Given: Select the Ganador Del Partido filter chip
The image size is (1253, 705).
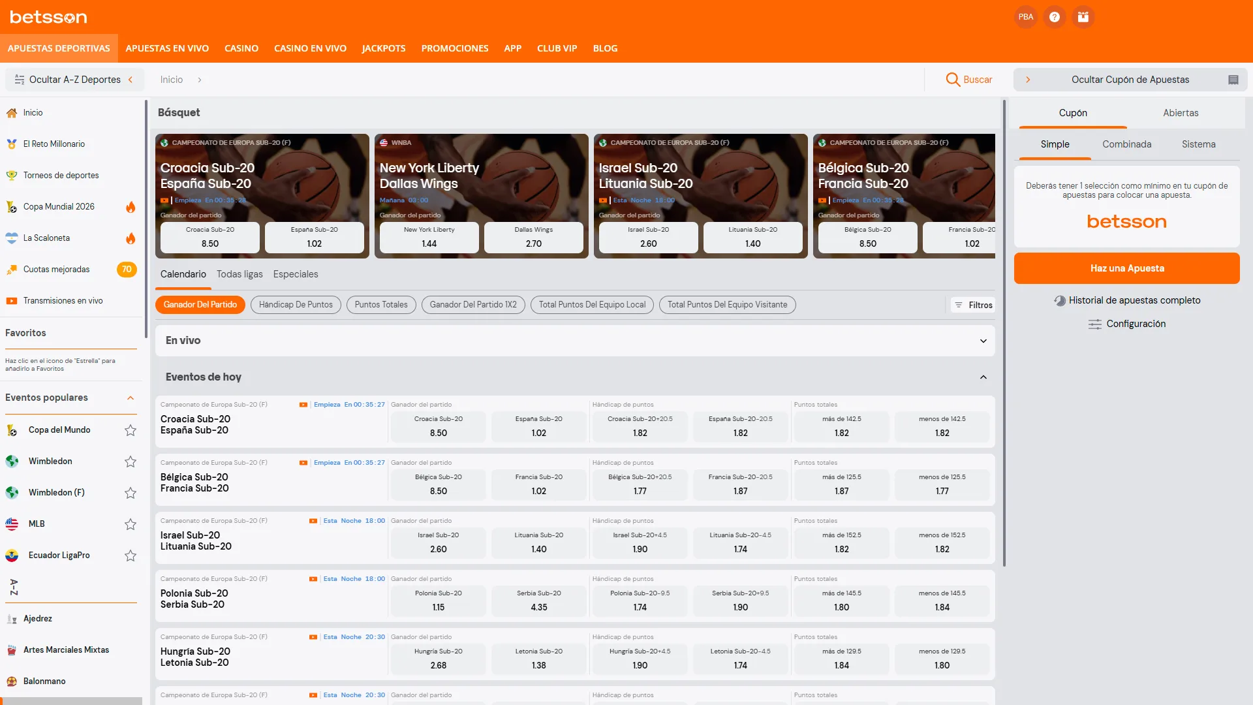Looking at the screenshot, I should (200, 305).
